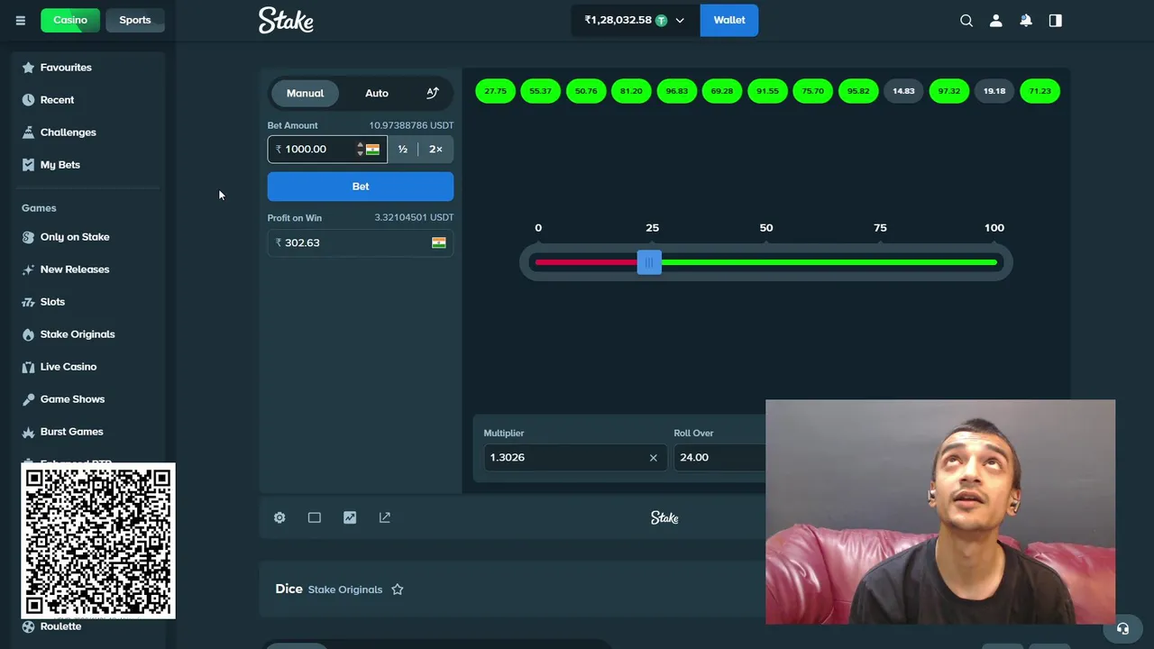This screenshot has width=1154, height=649.
Task: Open the fairness icon under game
Action: pos(385,517)
